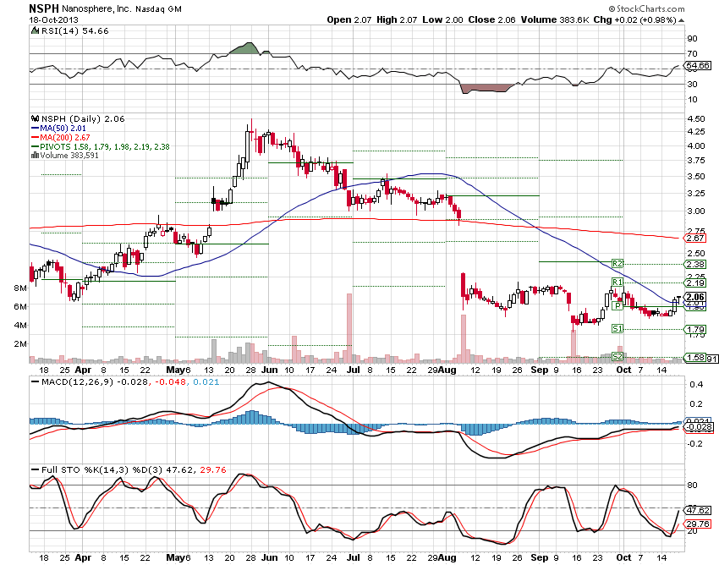This screenshot has height=565, width=719.
Task: Click the 47.62 stochastic tag on right axis
Action: (x=698, y=510)
